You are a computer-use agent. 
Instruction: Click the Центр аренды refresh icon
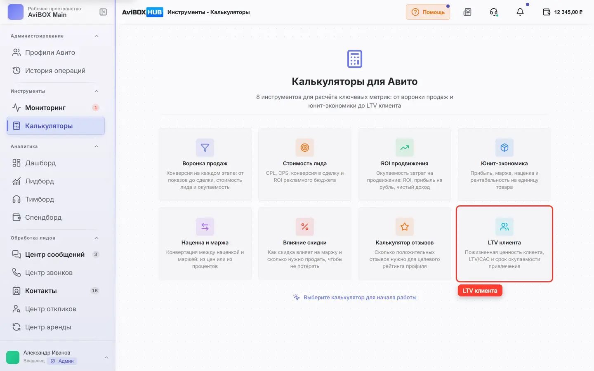[16, 327]
